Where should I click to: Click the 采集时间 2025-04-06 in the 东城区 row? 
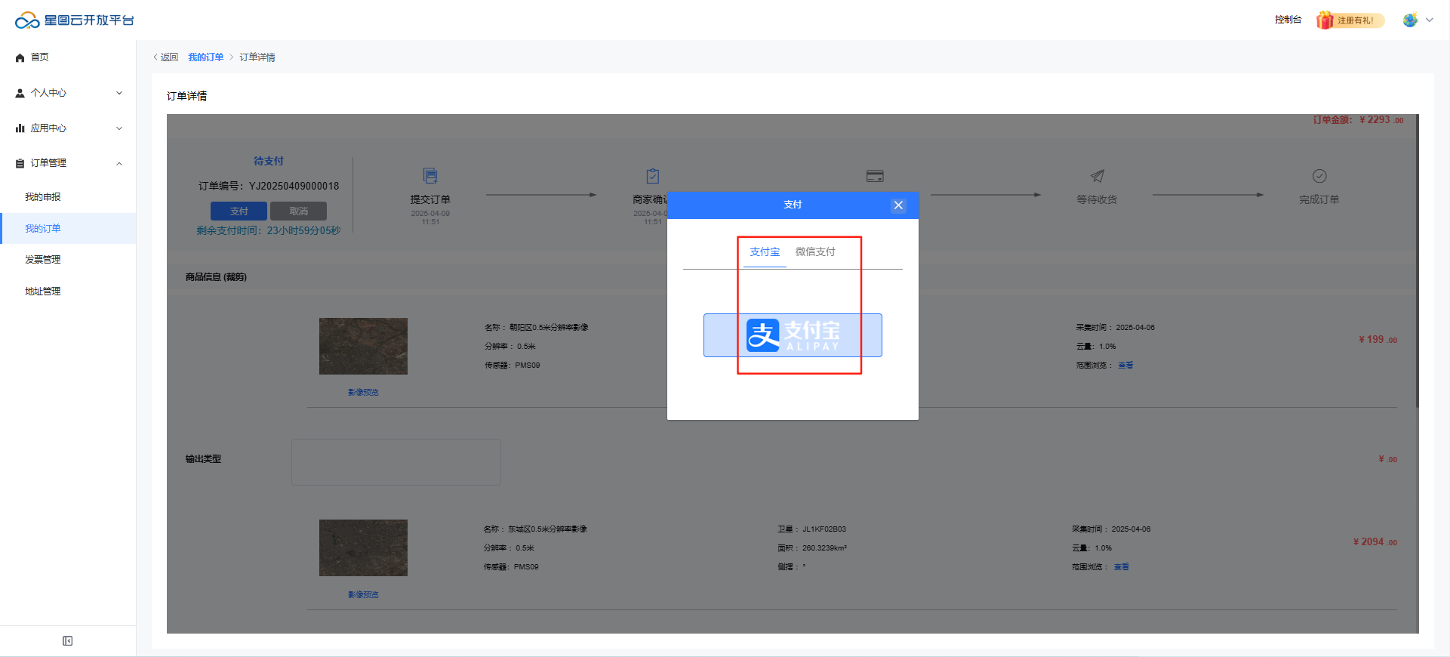pyautogui.click(x=1111, y=529)
